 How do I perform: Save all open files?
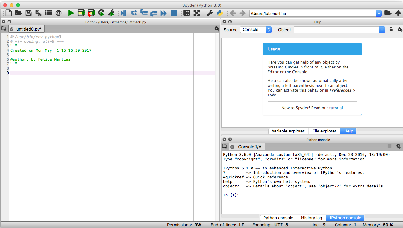pos(39,13)
